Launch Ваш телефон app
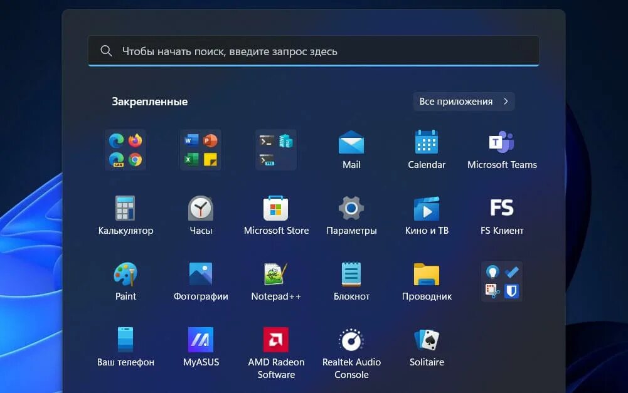The image size is (628, 393). click(125, 347)
